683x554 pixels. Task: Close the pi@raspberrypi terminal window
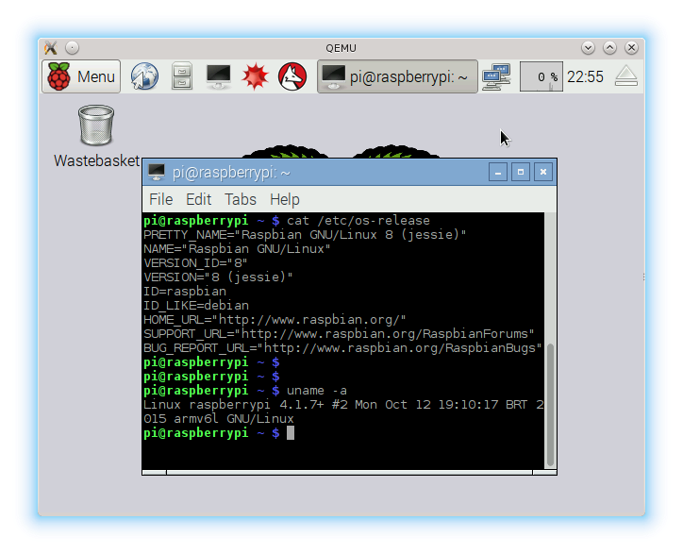coord(543,172)
